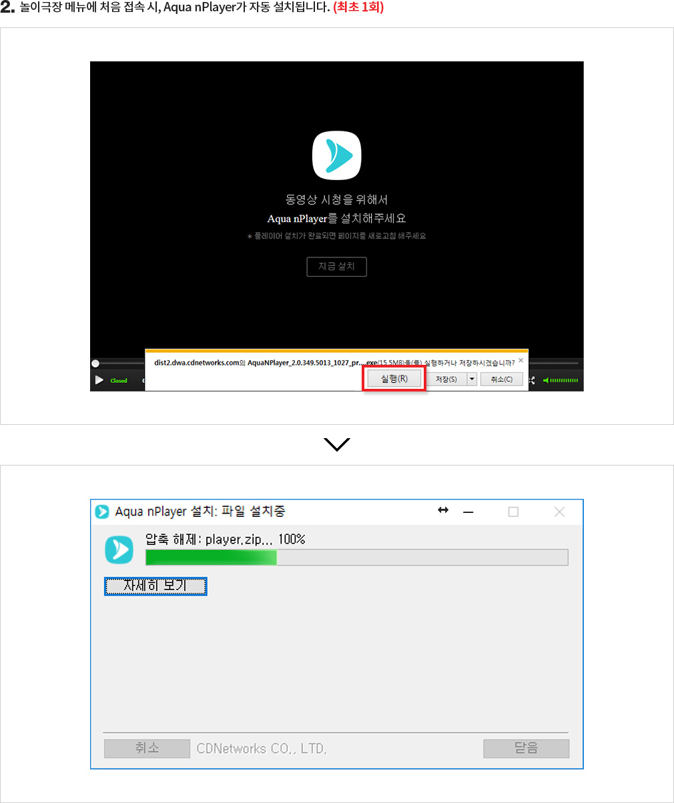This screenshot has height=803, width=674.
Task: Click the Aqua nPlayer icon beside progress bar
Action: click(119, 550)
